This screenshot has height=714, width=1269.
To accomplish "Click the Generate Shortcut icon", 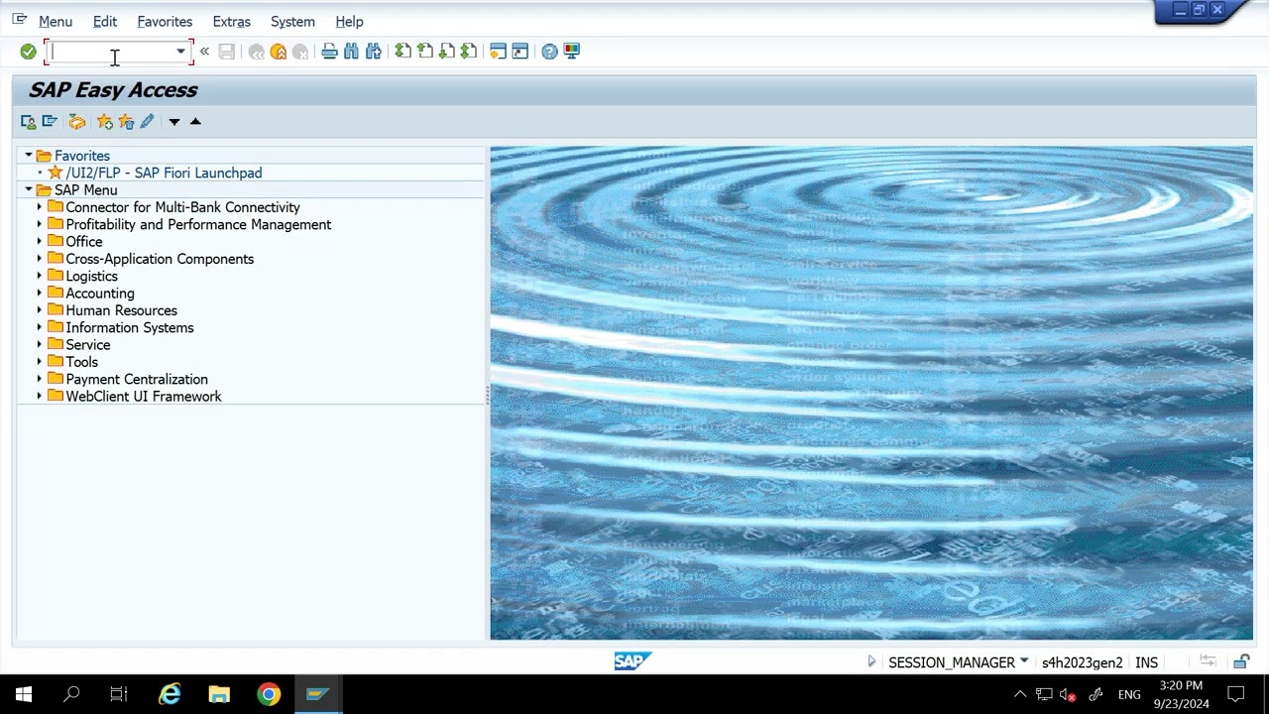I will [519, 52].
